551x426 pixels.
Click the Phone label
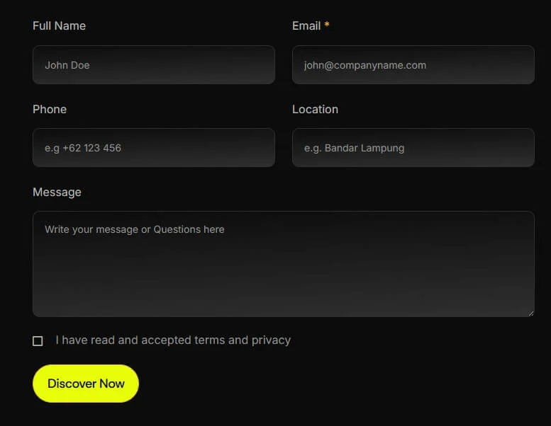pos(50,109)
